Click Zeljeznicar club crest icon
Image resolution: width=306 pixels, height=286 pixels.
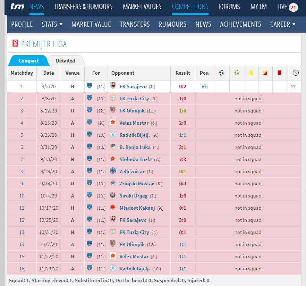[113, 170]
